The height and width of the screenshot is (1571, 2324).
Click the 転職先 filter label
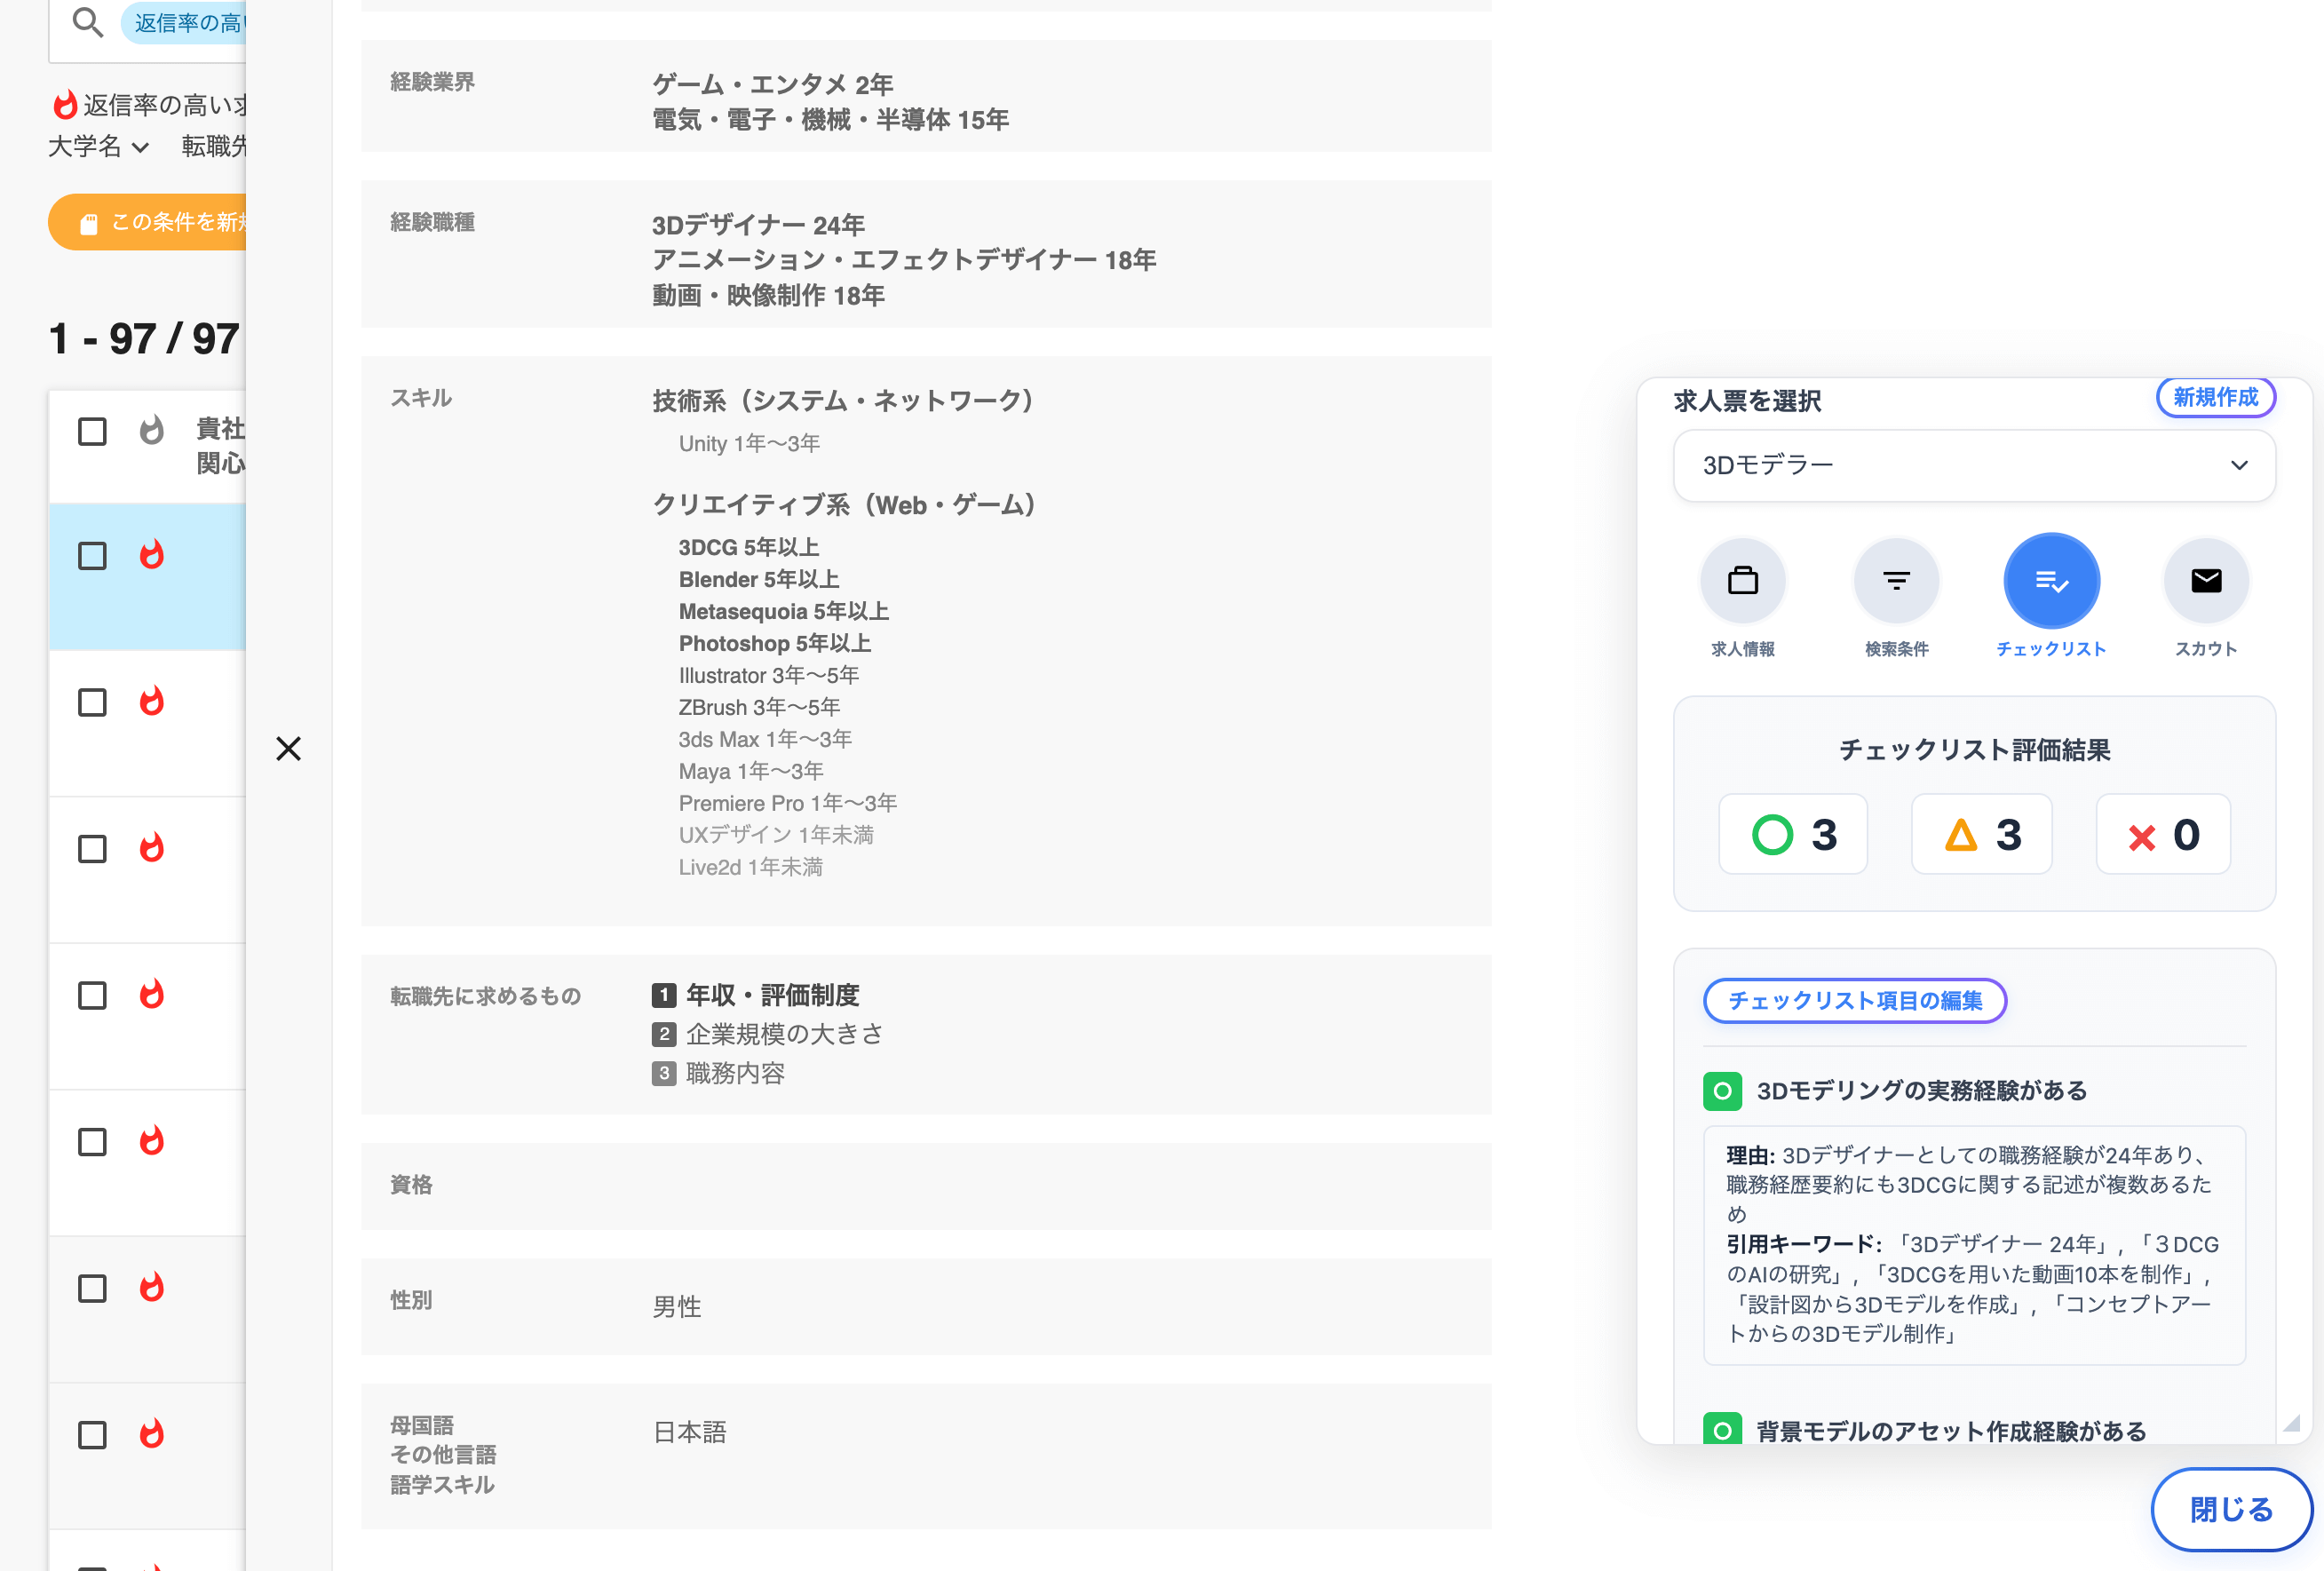coord(214,147)
